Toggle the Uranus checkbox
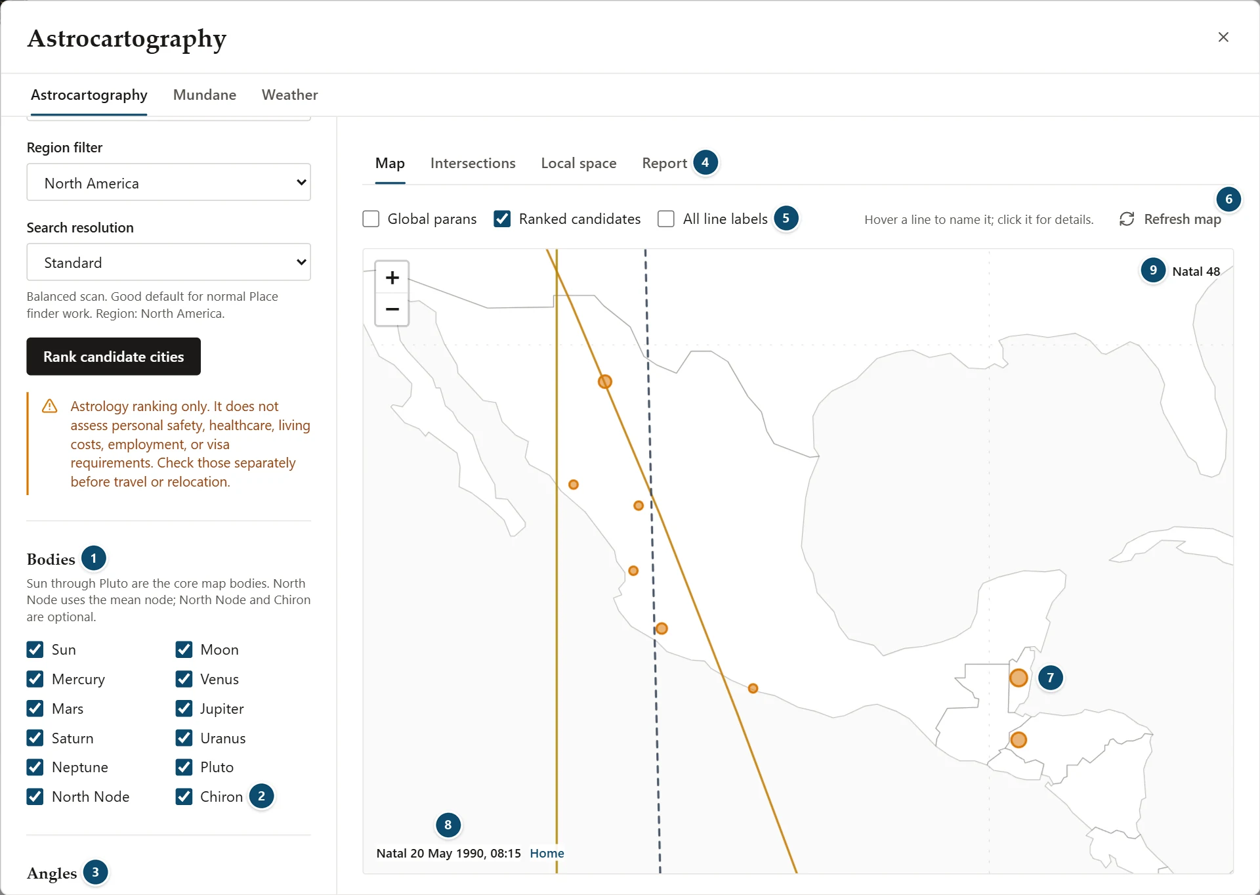1260x895 pixels. [184, 738]
